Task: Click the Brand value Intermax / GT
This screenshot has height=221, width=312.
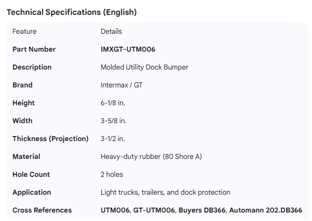Action: pyautogui.click(x=122, y=85)
